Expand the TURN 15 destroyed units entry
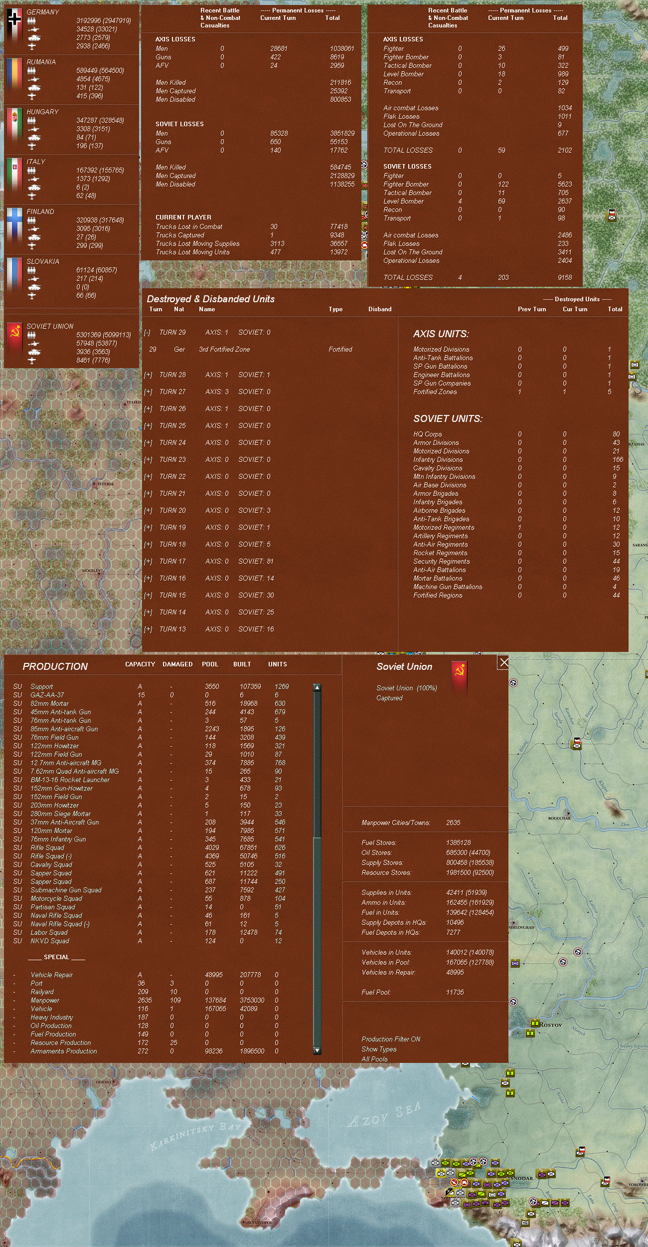The height and width of the screenshot is (1247, 648). [148, 596]
